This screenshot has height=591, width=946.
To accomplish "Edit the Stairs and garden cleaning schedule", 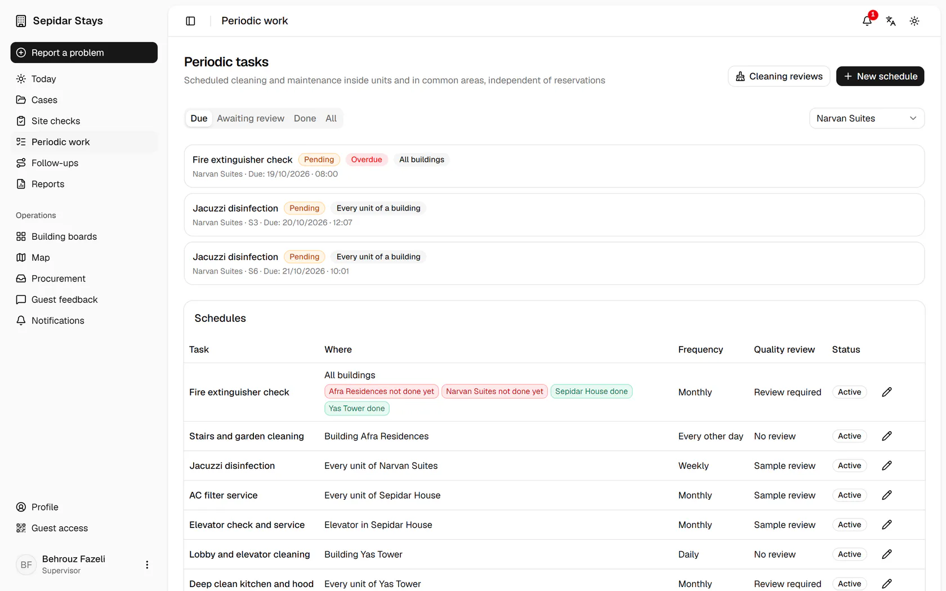I will (x=887, y=436).
